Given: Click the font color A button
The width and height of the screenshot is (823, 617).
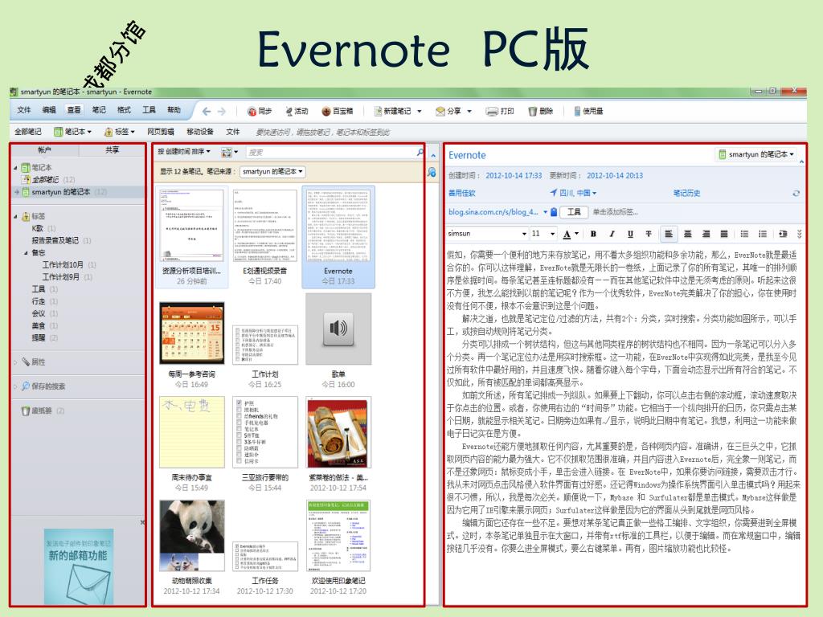Looking at the screenshot, I should [567, 234].
